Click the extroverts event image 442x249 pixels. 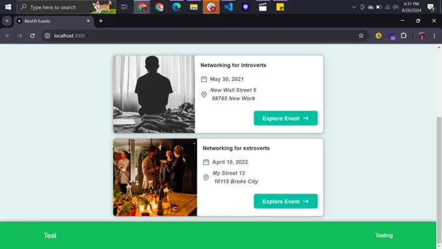[x=155, y=177]
